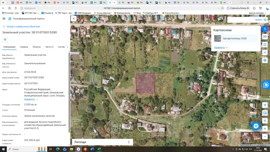This screenshot has height=152, width=270.
Task: Bookmark page via address bar icon
Action: coord(222,8)
